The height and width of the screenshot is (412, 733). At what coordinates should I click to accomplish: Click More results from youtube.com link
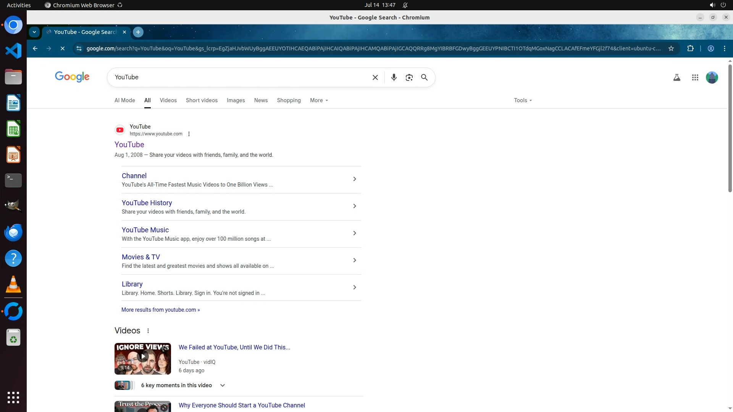pos(160,310)
